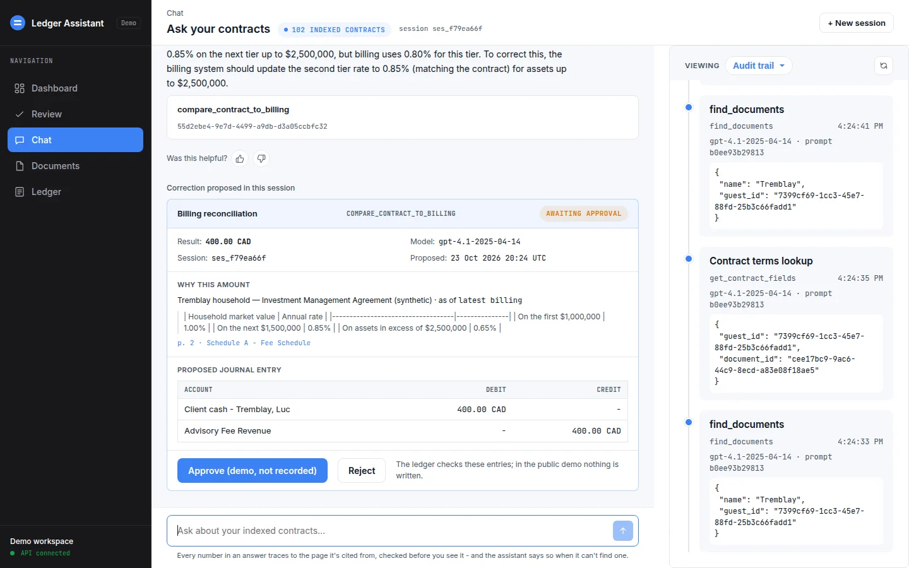The width and height of the screenshot is (909, 568).
Task: Click the Advisory Fee Revenue account row
Action: point(403,431)
